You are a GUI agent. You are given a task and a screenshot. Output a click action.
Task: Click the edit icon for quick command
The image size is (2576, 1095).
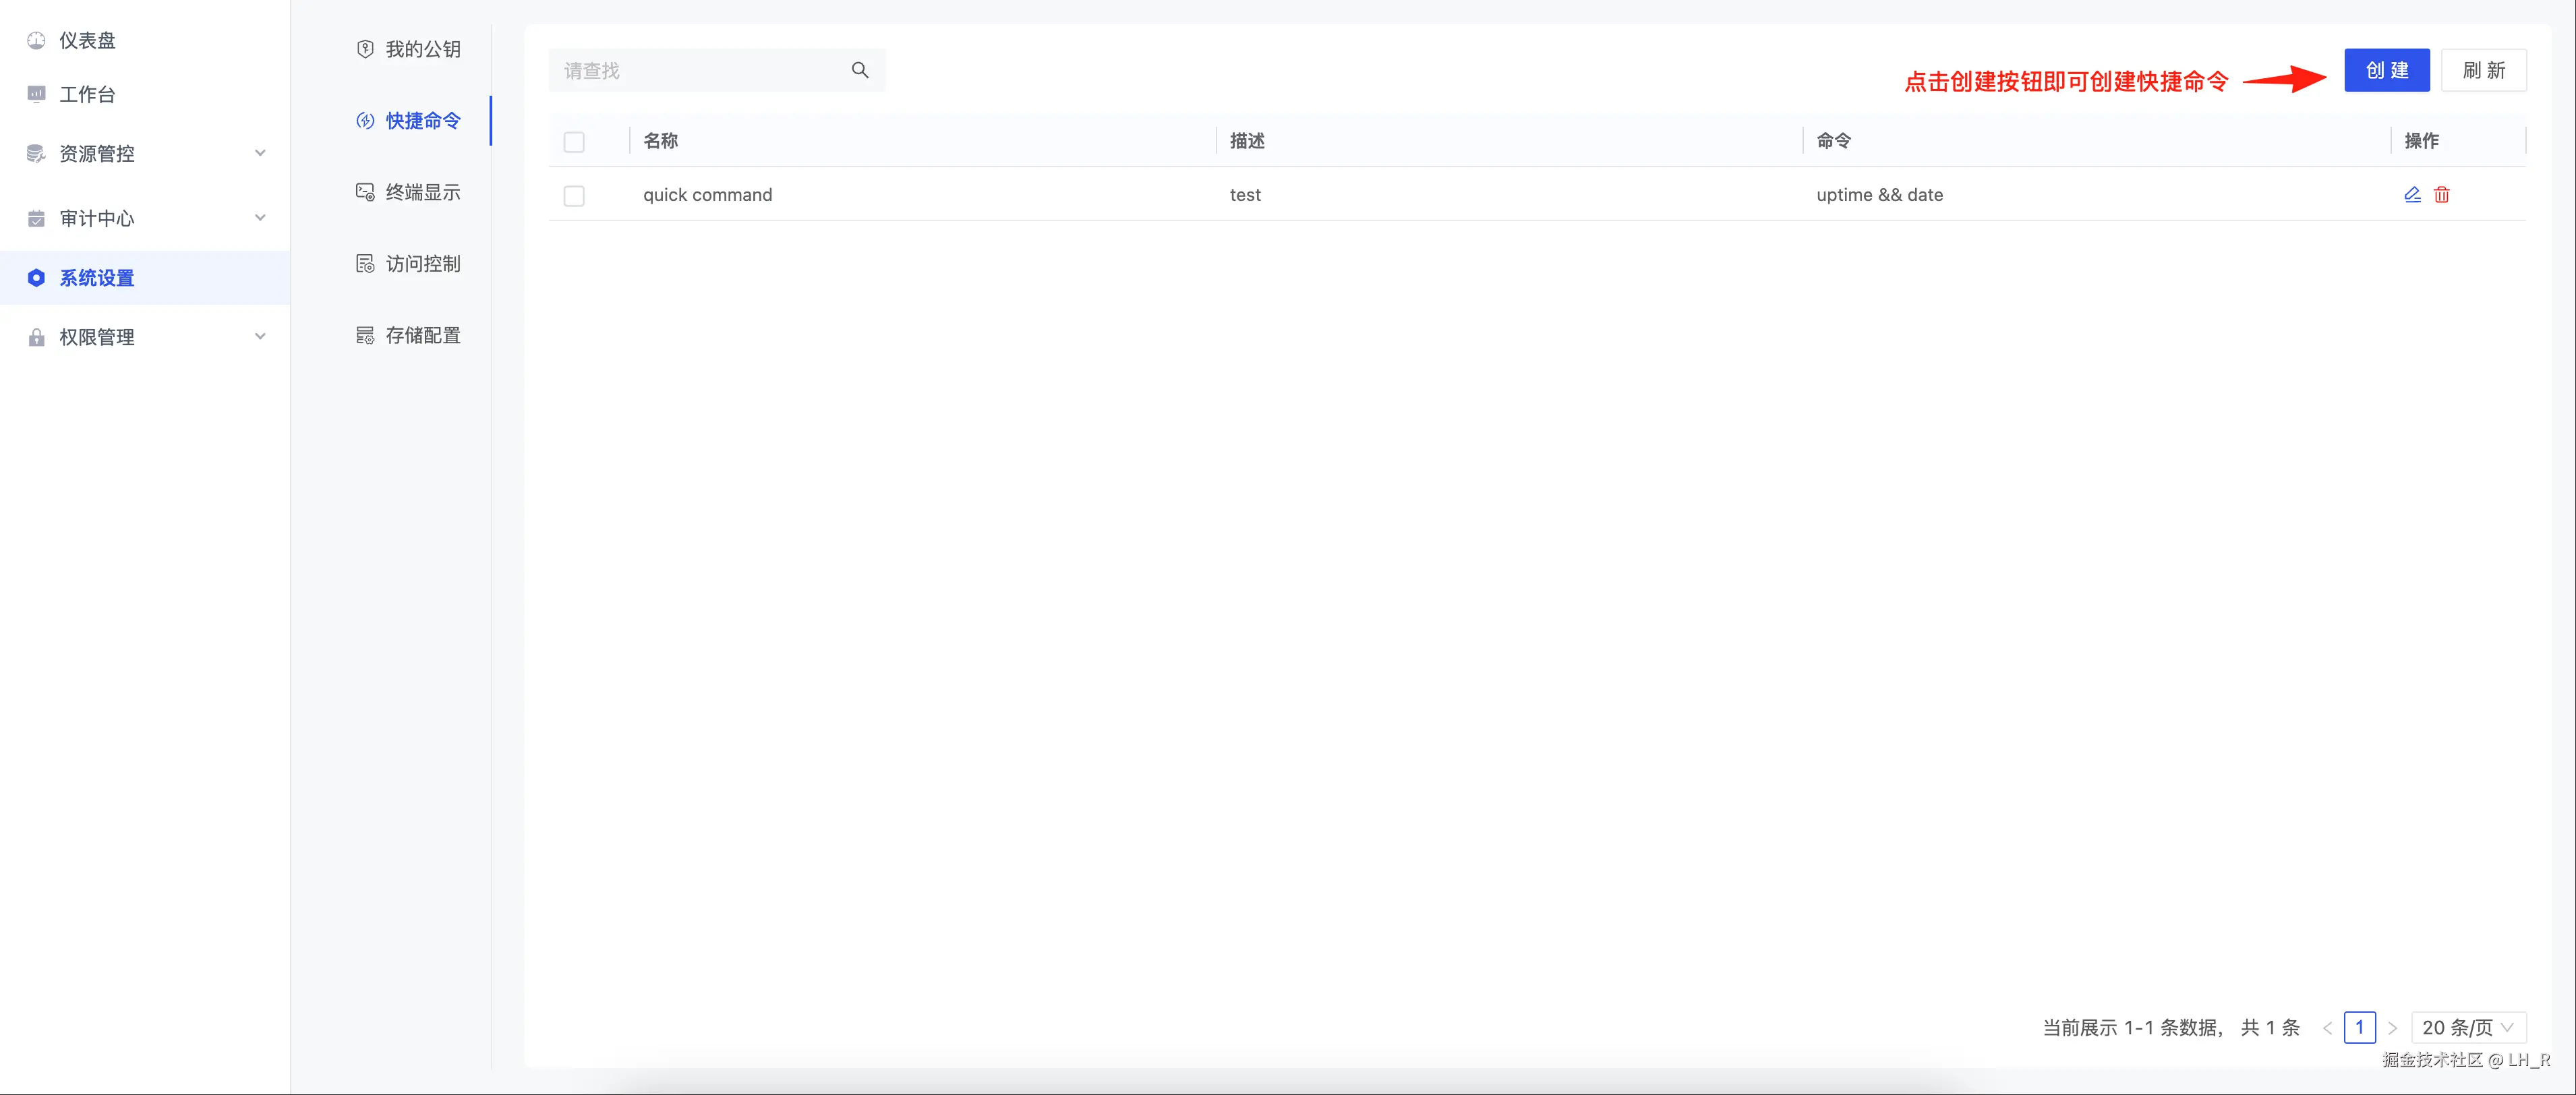[2412, 195]
